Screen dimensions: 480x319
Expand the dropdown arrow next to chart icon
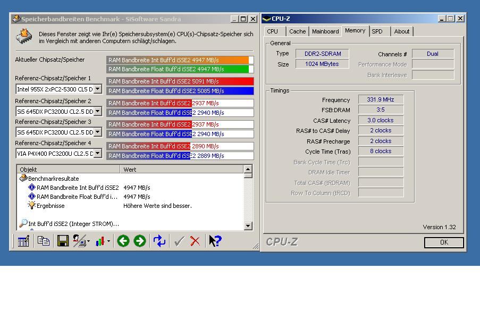(x=108, y=241)
